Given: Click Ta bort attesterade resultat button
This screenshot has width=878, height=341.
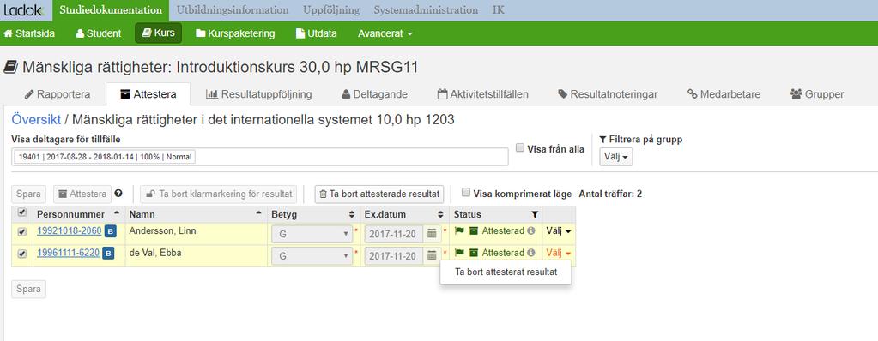Looking at the screenshot, I should (379, 194).
